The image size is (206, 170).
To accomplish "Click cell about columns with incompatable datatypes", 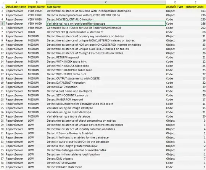I will pyautogui.click(x=106, y=11).
